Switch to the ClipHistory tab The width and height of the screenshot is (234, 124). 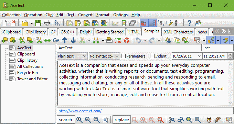coord(35,32)
